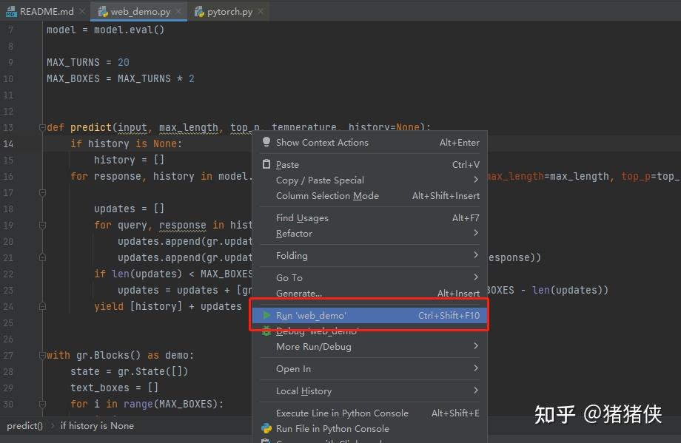The image size is (681, 443).
Task: Click predict() in the breadcrumb bar
Action: click(x=24, y=426)
